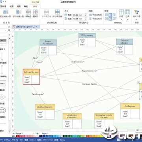The height and width of the screenshot is (142, 142).
Task: Select the QA Engineer entity header
Action: coord(130,106)
